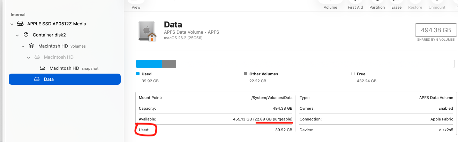Click the blue Used legend swatch
The height and width of the screenshot is (142, 458).
tap(138, 74)
